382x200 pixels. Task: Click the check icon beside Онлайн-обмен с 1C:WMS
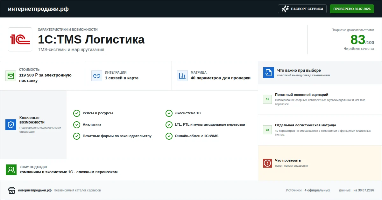(x=169, y=136)
